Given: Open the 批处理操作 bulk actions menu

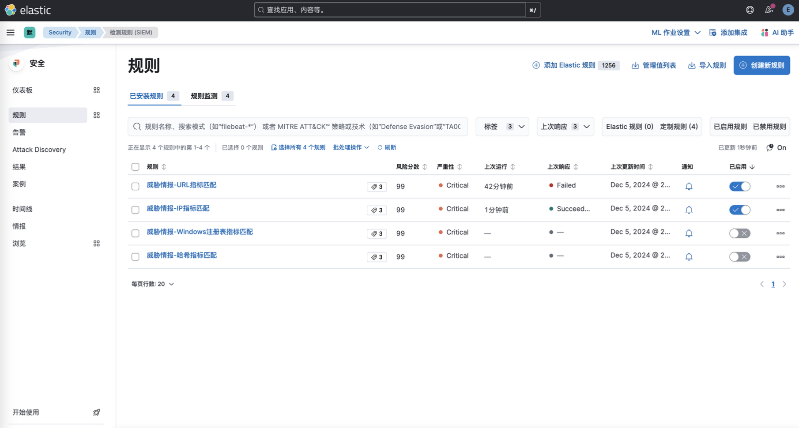Looking at the screenshot, I should tap(351, 147).
